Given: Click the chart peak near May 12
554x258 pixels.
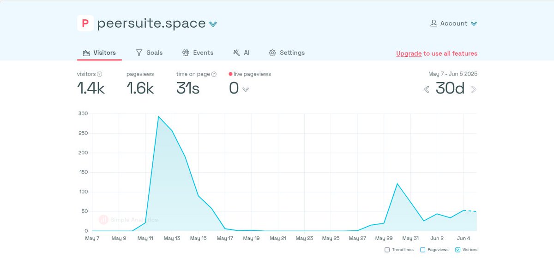Looking at the screenshot, I should (158, 117).
